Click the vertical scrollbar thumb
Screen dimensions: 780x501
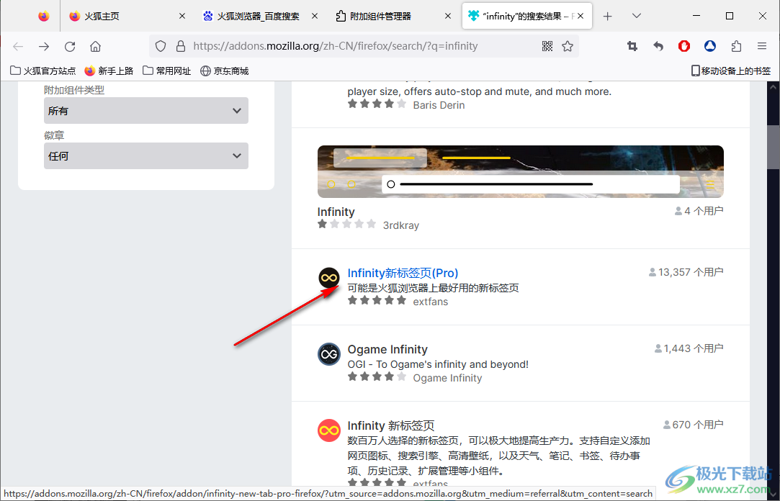773,145
